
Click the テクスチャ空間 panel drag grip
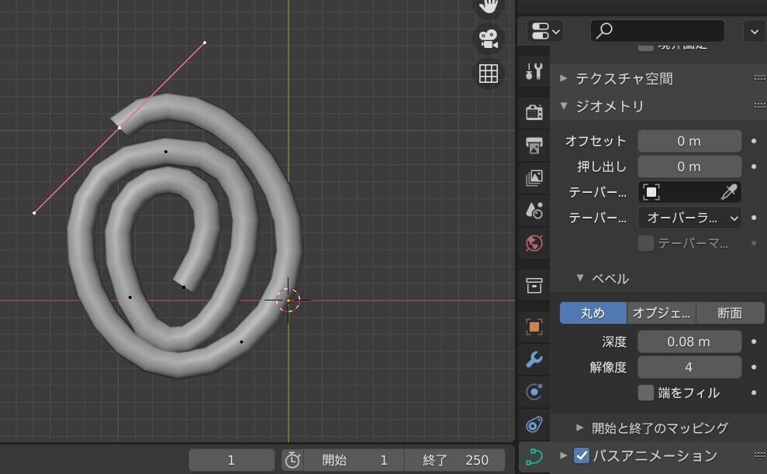(760, 78)
